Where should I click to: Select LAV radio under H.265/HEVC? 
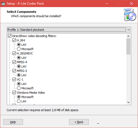[19, 58]
